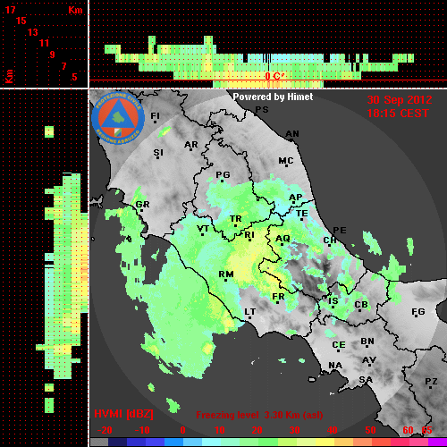Image resolution: width=447 pixels, height=447 pixels.
Task: Click the 65 dBZ scale label
Action: 426,430
